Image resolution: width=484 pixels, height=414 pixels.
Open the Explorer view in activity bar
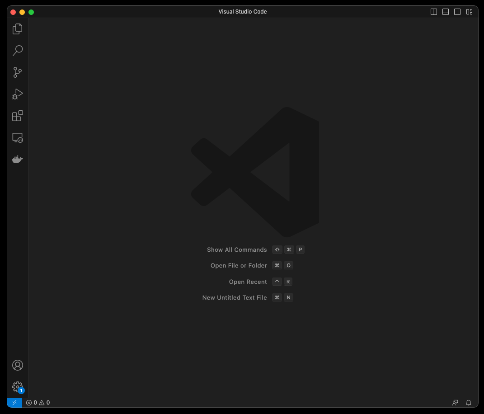(18, 29)
